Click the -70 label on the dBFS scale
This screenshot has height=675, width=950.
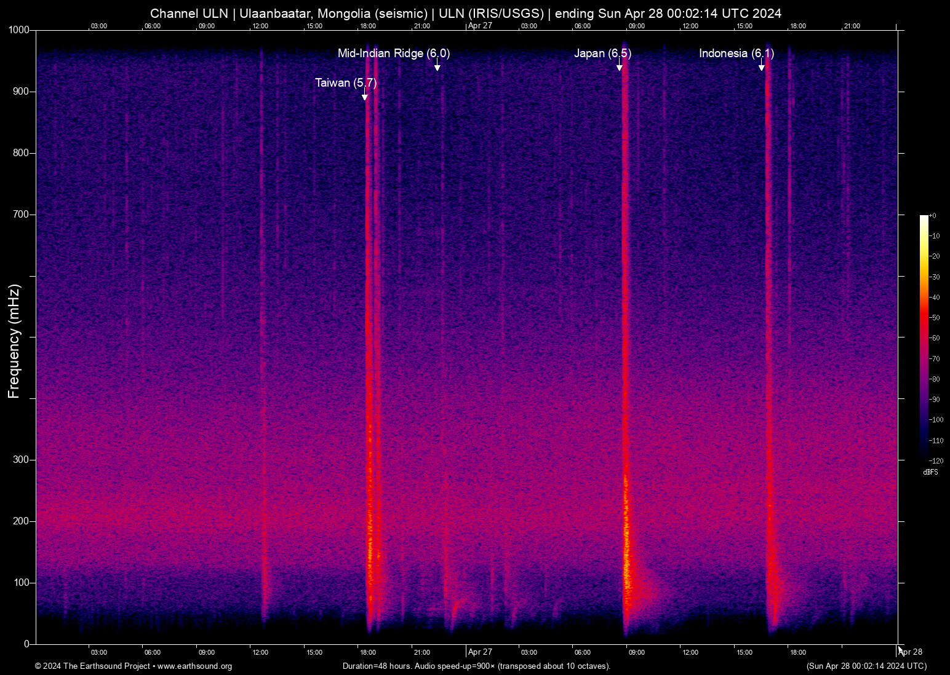934,359
